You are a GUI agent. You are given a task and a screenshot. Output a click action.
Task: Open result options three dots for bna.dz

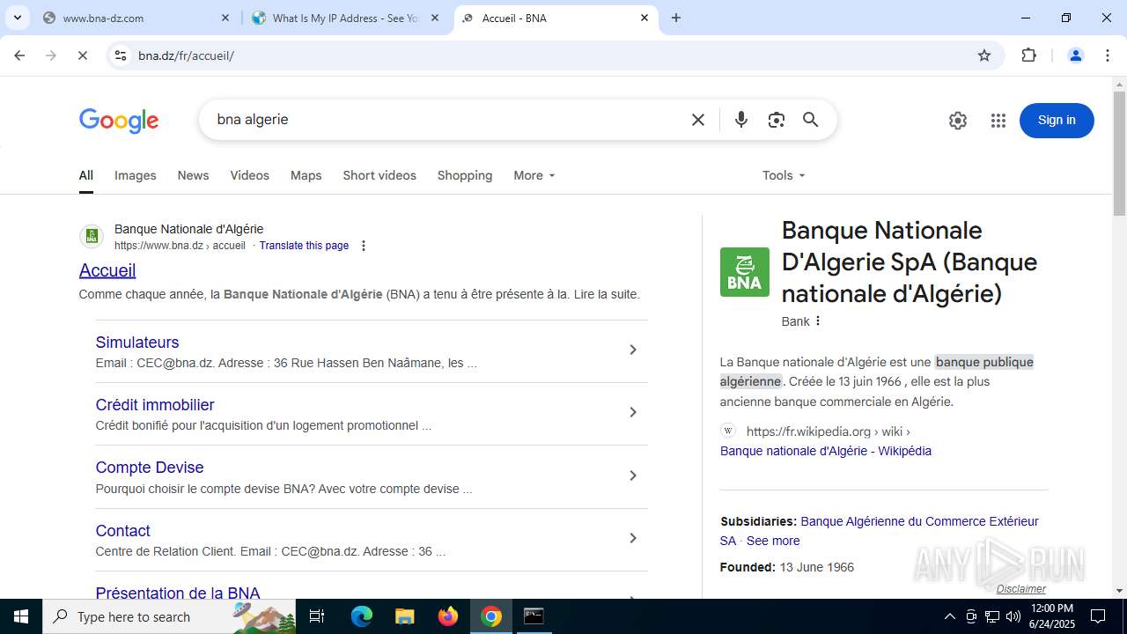click(364, 246)
